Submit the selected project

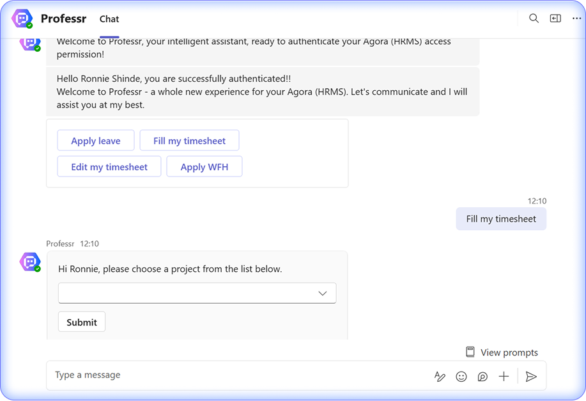[82, 322]
